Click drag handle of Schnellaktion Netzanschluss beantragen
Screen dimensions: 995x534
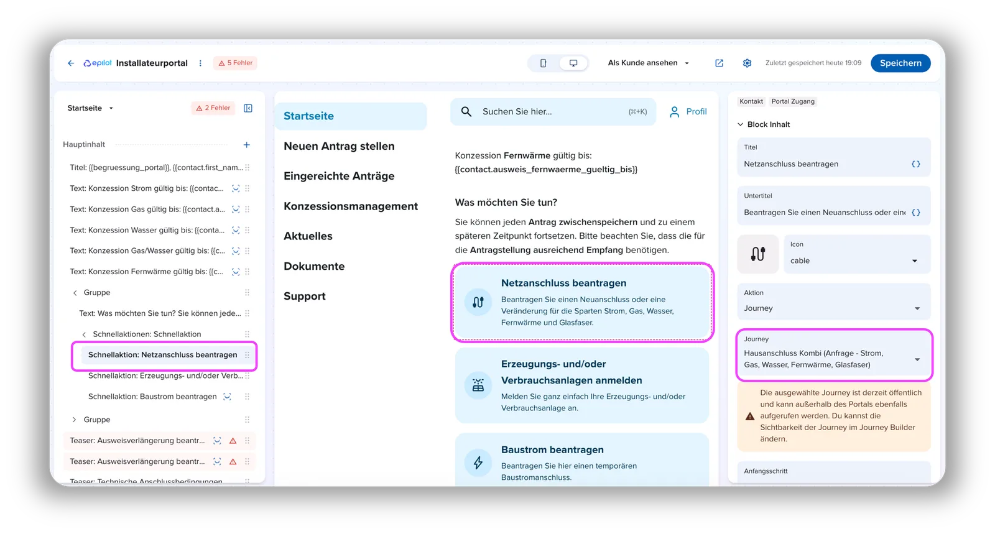click(248, 355)
